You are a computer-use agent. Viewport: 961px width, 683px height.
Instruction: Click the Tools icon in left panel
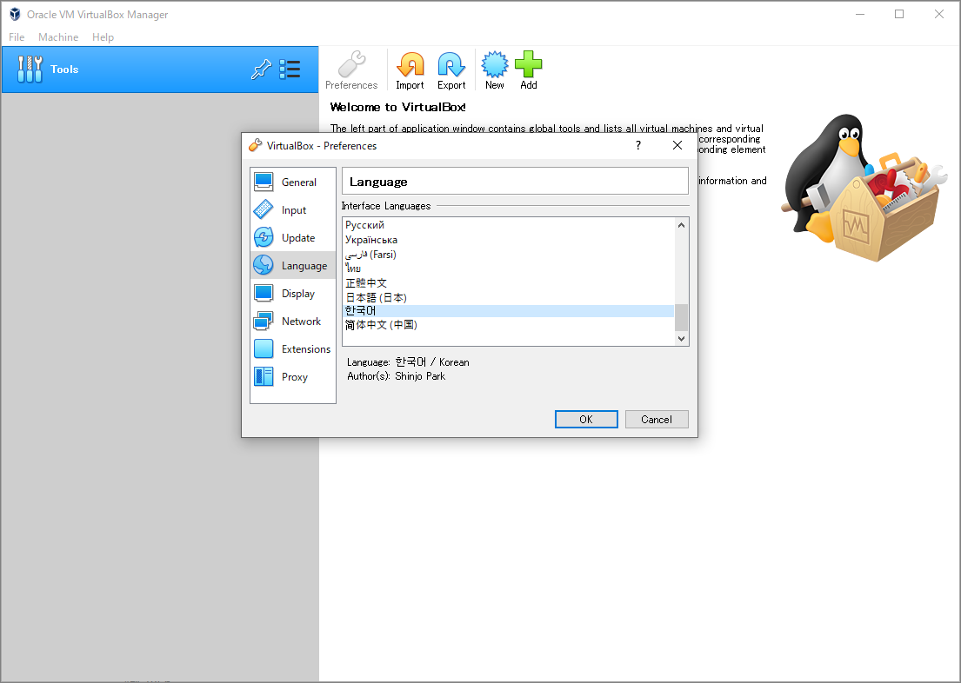click(30, 70)
